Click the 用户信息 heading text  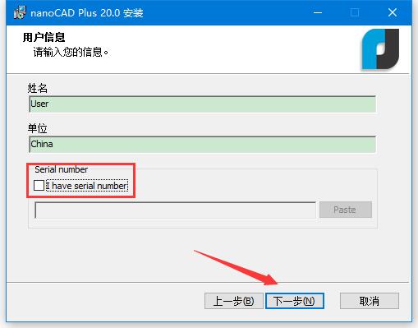coord(44,37)
